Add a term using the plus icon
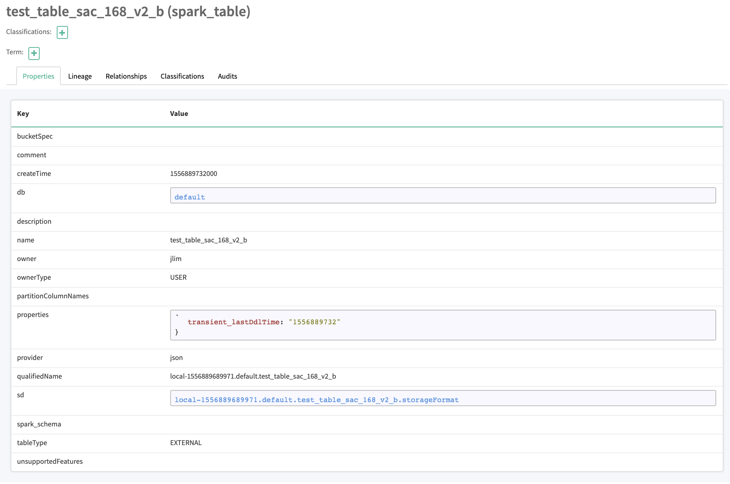 pyautogui.click(x=34, y=53)
